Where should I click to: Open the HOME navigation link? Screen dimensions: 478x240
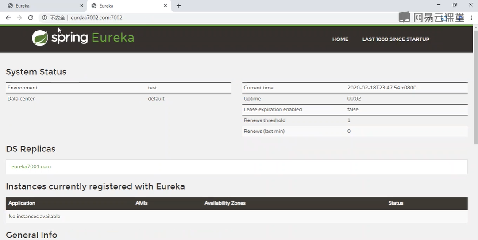[x=340, y=39]
